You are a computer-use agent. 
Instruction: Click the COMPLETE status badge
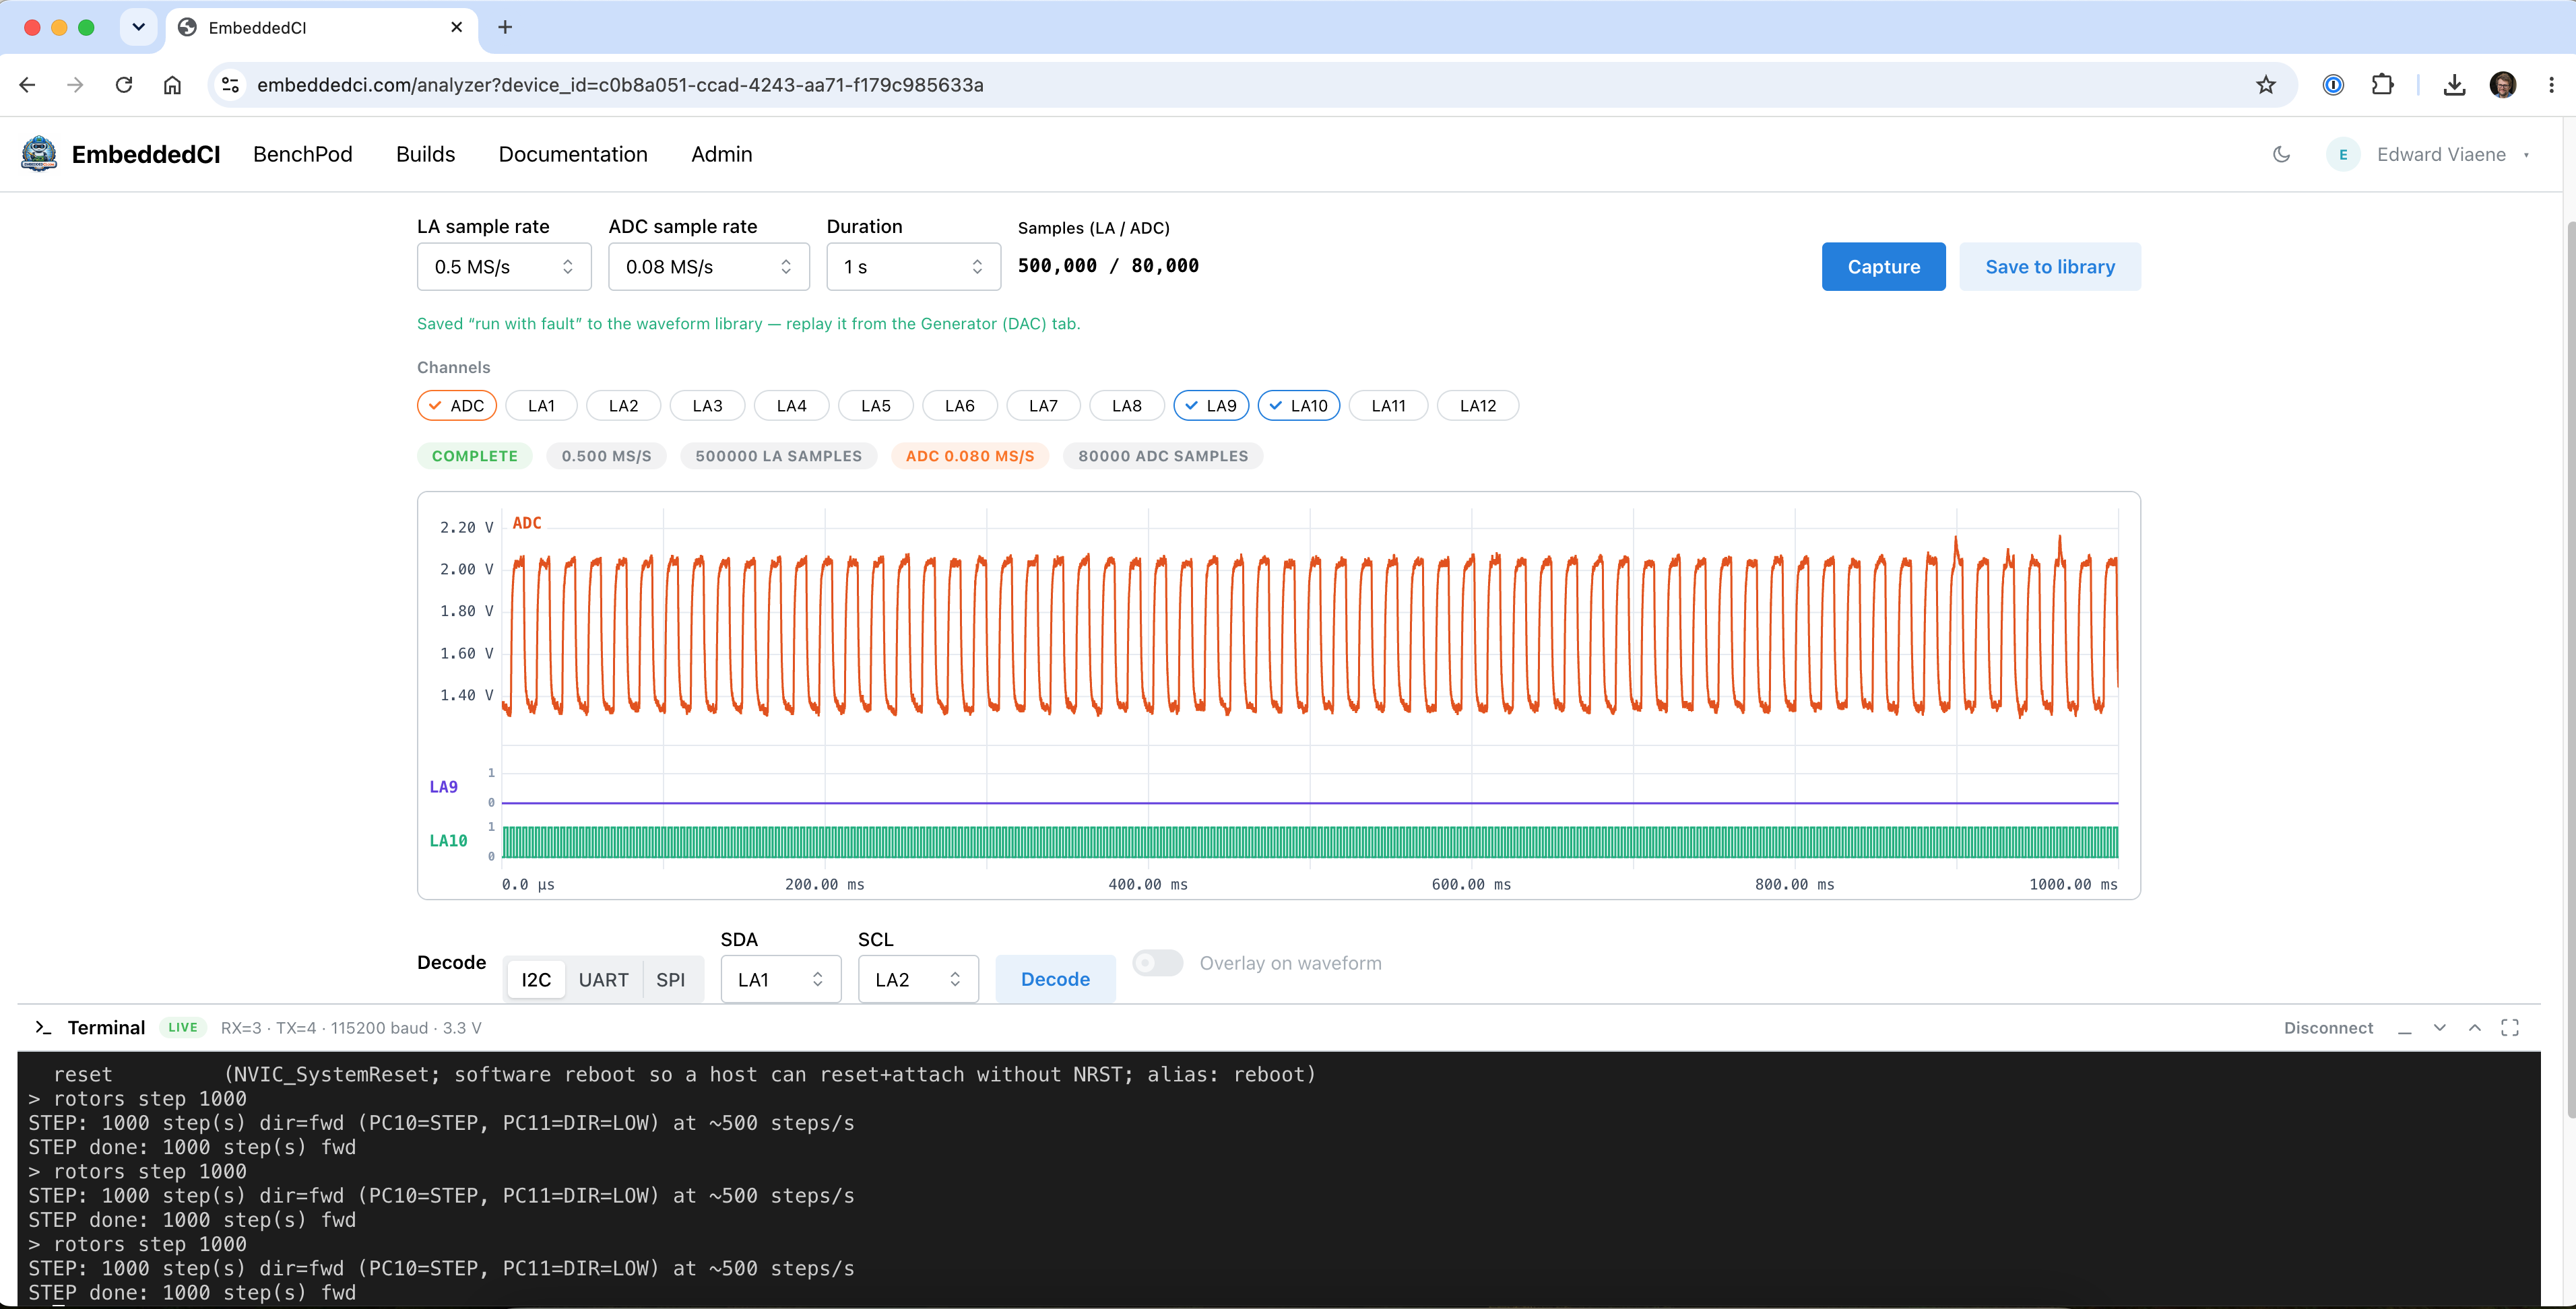click(x=475, y=456)
